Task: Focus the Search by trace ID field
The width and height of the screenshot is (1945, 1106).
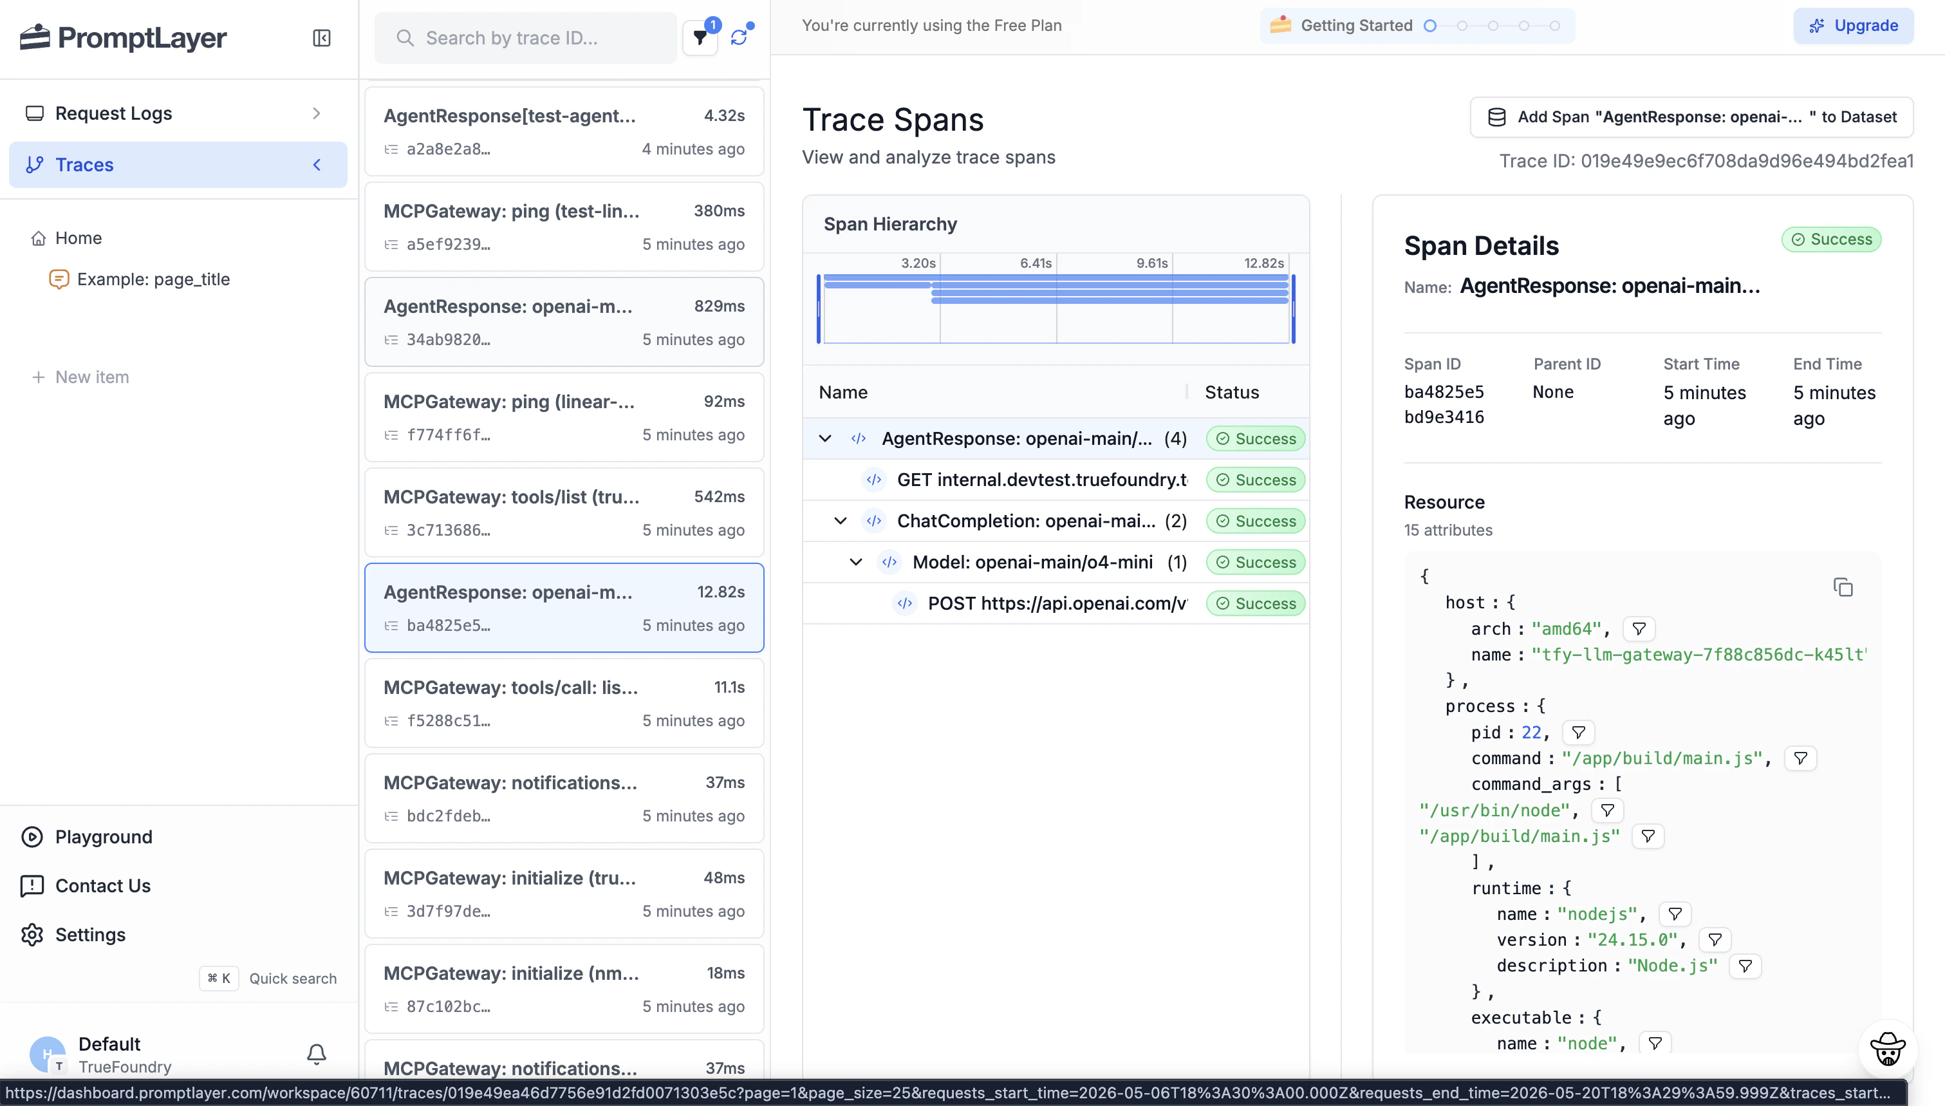Action: pyautogui.click(x=525, y=38)
